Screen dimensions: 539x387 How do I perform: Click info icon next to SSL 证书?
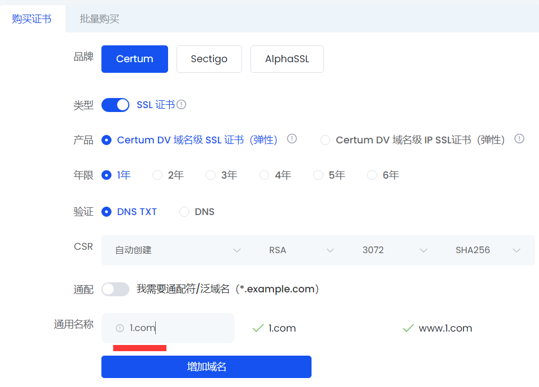[182, 105]
